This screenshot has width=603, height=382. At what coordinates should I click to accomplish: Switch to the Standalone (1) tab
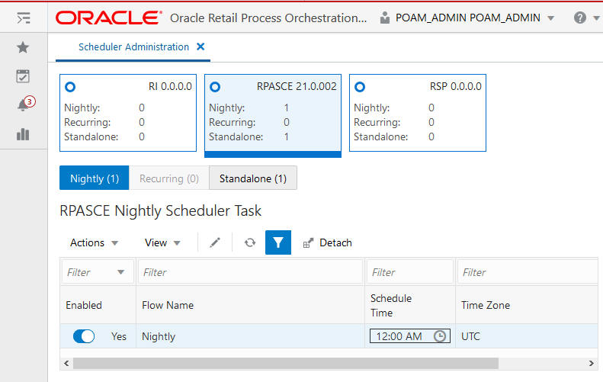pos(253,178)
